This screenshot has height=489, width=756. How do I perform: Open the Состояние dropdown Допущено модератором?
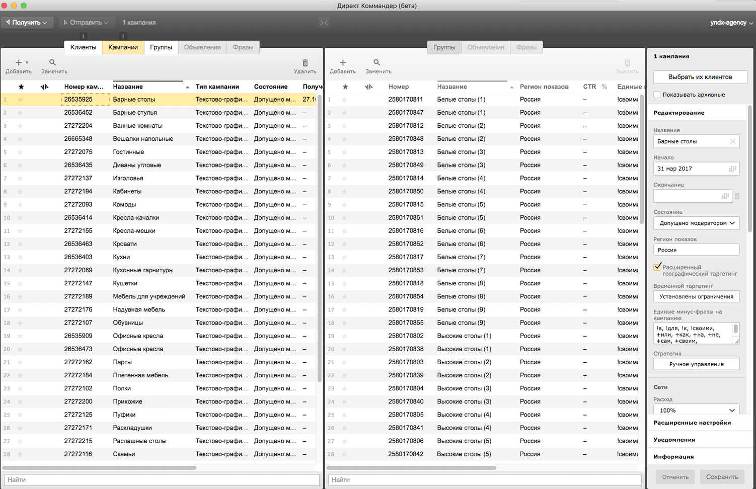click(x=696, y=223)
